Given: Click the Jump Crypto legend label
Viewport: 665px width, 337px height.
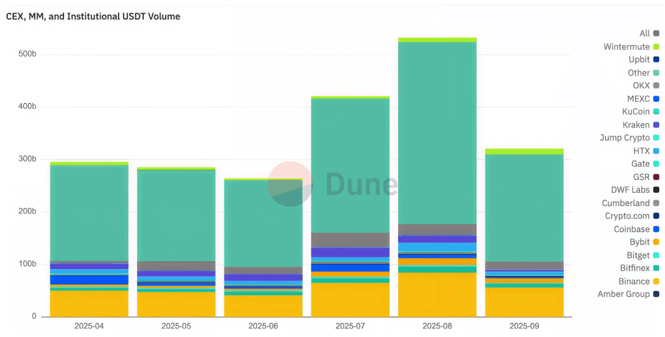Looking at the screenshot, I should tap(624, 138).
